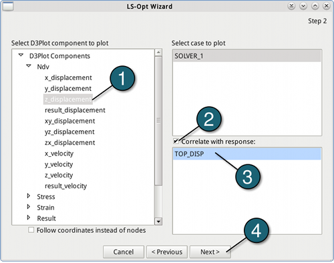Viewport: 334px width, 263px height.
Task: Collapse the Ndv branch
Action: 29,65
